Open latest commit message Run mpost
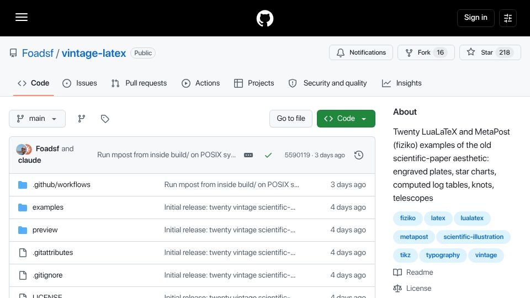The width and height of the screenshot is (530, 298). tap(166, 155)
